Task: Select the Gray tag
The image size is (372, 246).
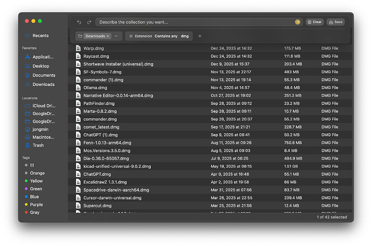Action: point(32,212)
